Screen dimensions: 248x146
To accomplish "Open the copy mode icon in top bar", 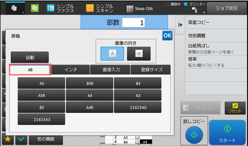I will tap(15, 8).
